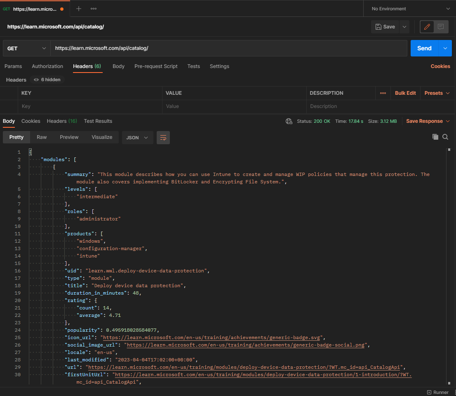Click Bulk Edit
This screenshot has width=456, height=396.
[x=405, y=93]
